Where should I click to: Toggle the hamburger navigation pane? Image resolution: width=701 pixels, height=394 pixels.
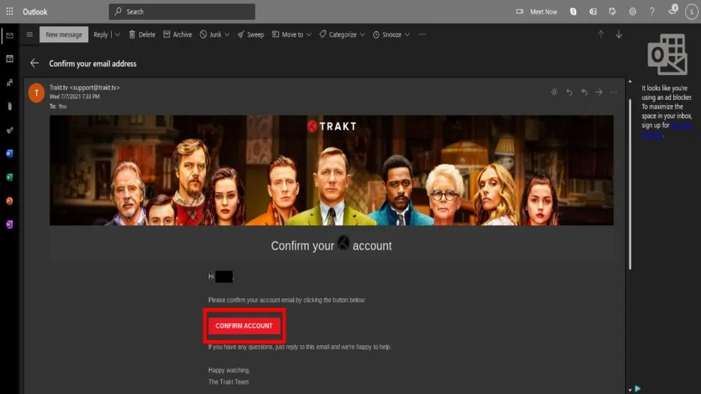point(29,34)
